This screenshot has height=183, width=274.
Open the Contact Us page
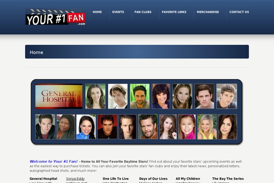pos(239,12)
